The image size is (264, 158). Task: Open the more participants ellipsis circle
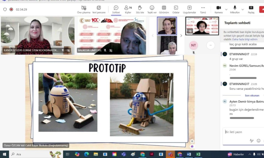(210, 45)
